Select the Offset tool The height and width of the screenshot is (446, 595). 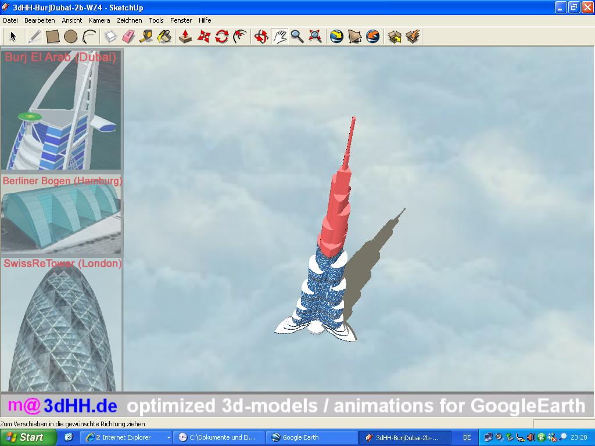[x=240, y=37]
